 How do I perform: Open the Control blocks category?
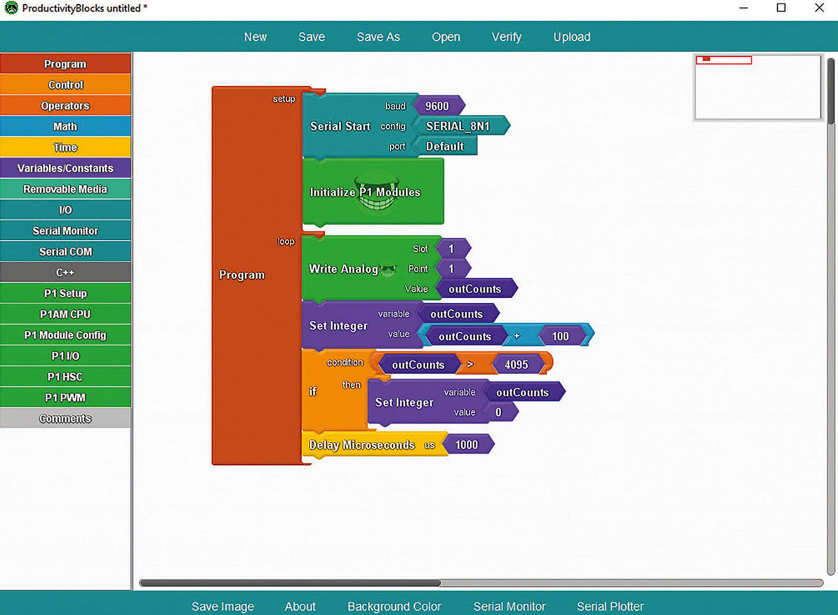click(65, 85)
